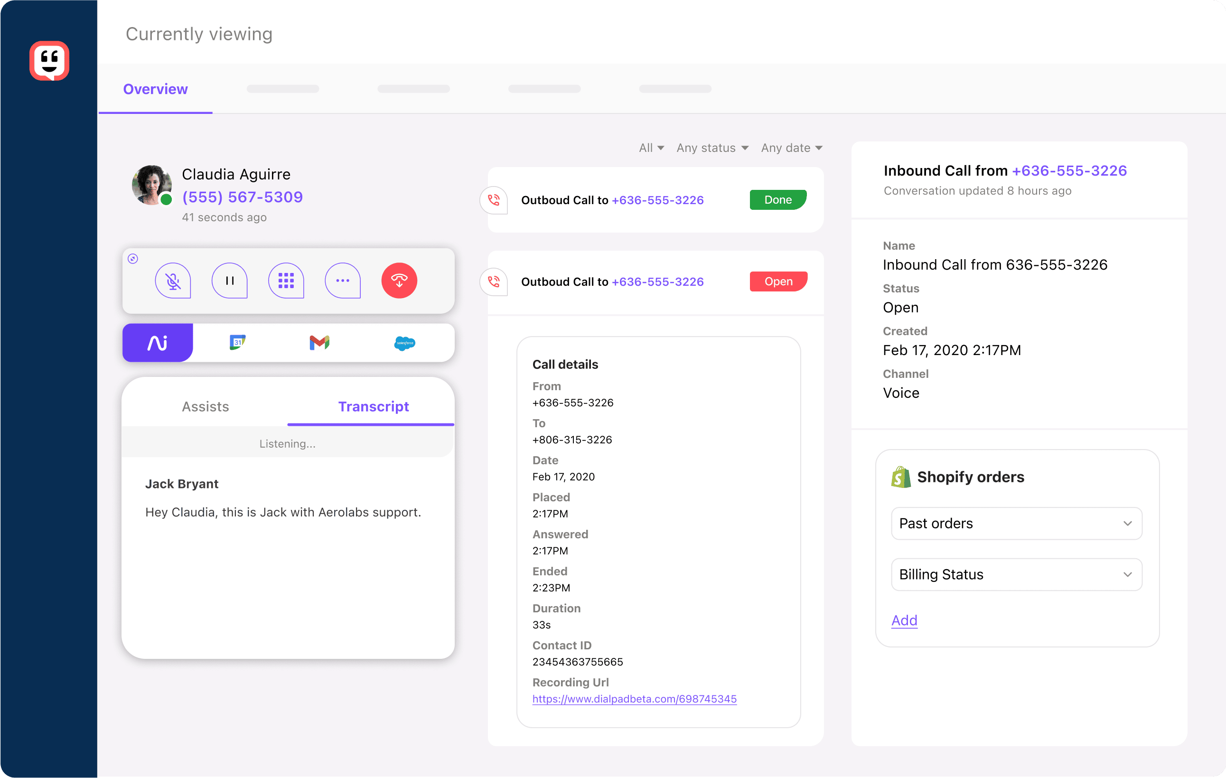Switch to the Assists tab

[205, 406]
